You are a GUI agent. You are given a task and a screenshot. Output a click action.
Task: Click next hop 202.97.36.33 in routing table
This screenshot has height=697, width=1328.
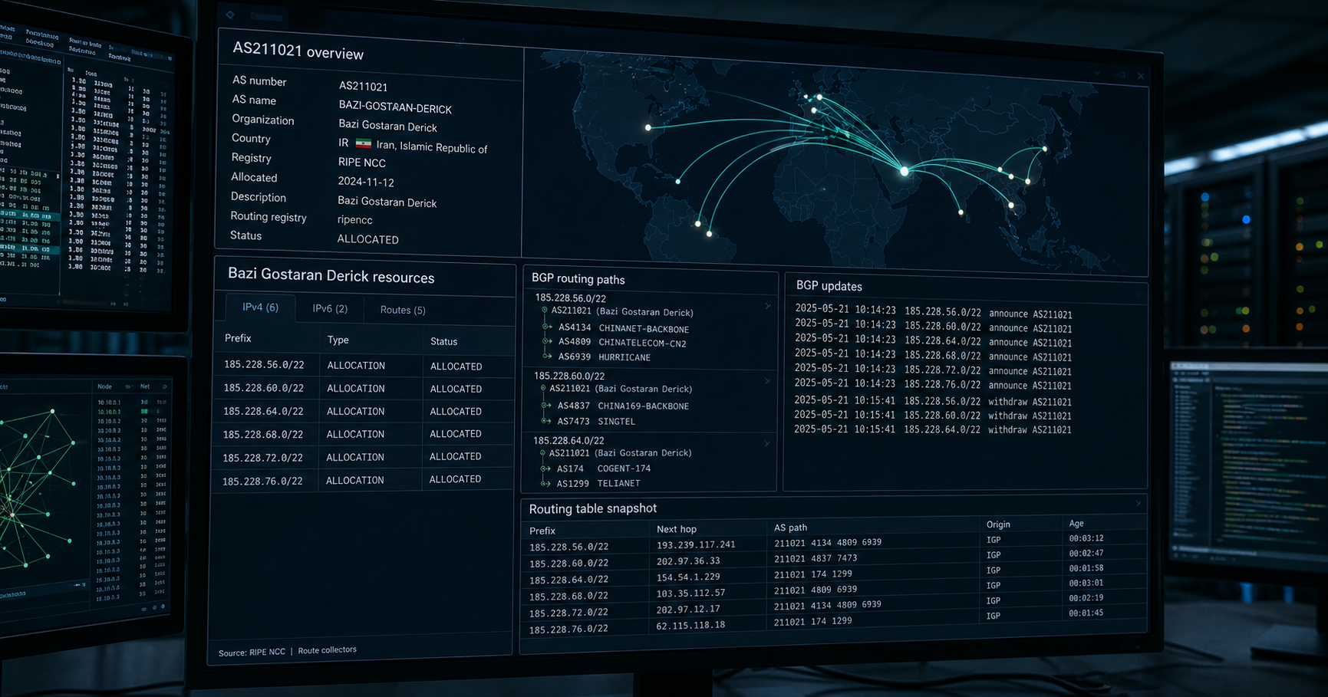click(688, 561)
